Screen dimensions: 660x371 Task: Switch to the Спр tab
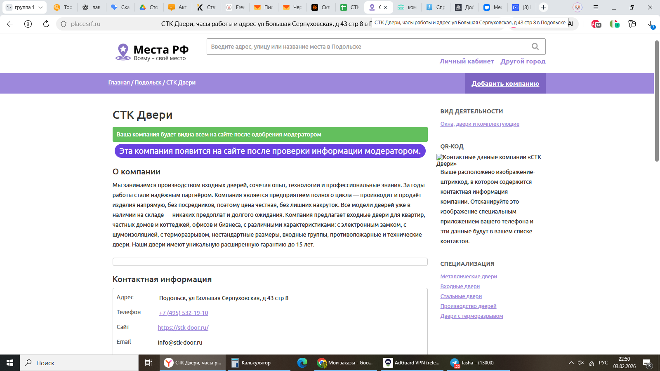tap(435, 7)
